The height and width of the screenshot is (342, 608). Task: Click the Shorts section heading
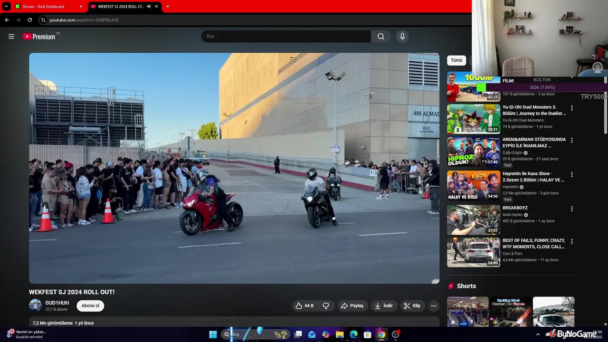(x=466, y=286)
